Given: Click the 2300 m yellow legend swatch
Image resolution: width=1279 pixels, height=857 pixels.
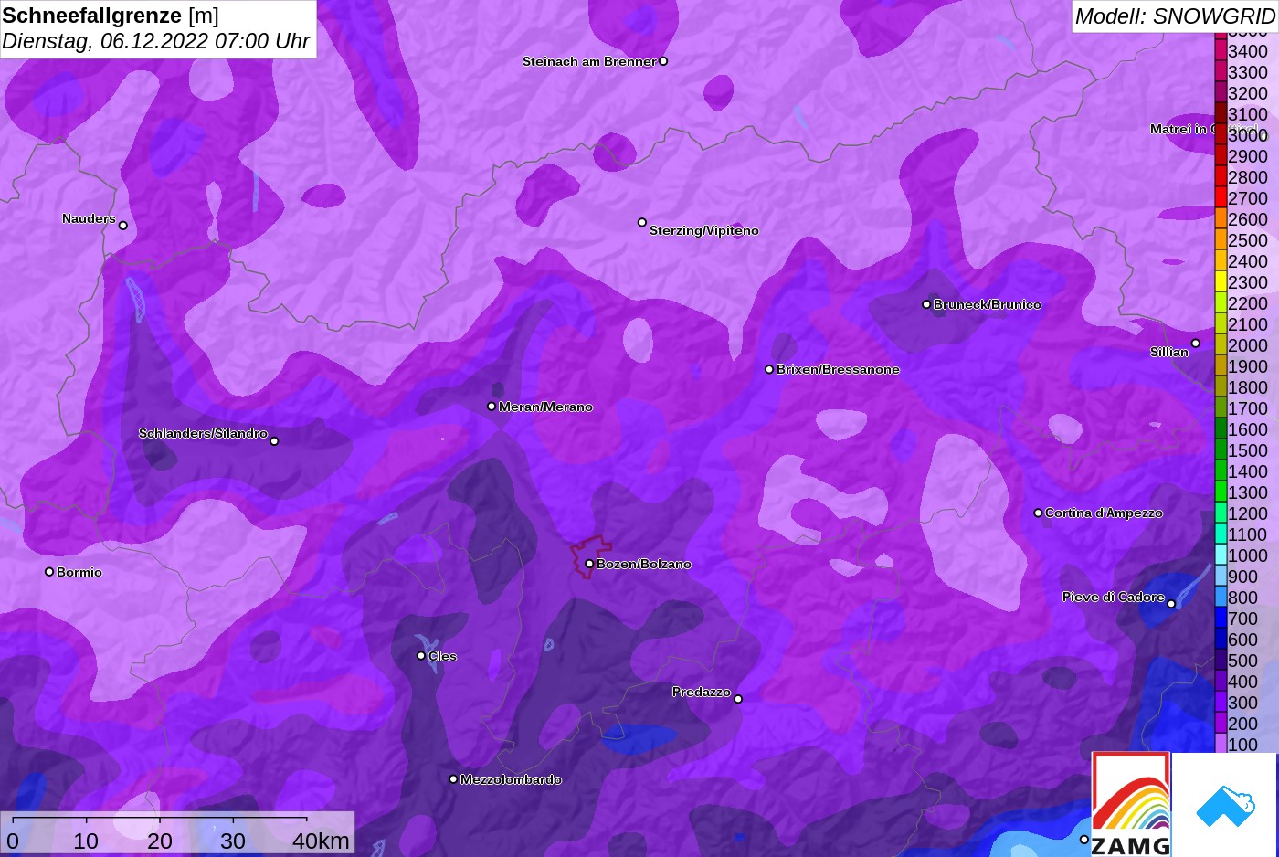Looking at the screenshot, I should tap(1221, 282).
